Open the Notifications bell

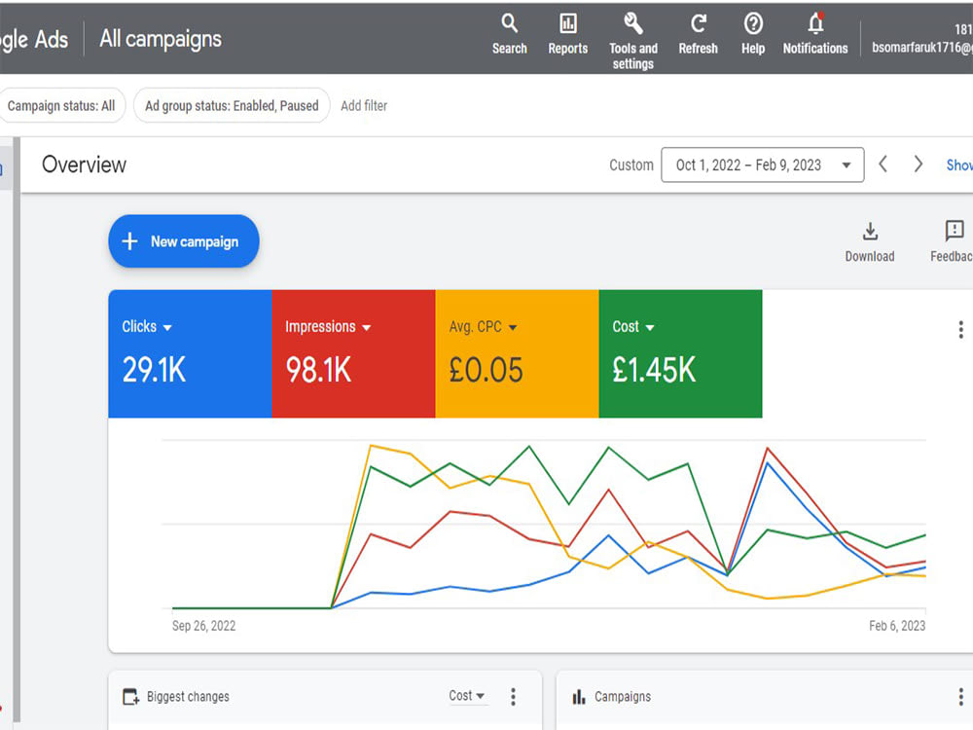[x=815, y=34]
